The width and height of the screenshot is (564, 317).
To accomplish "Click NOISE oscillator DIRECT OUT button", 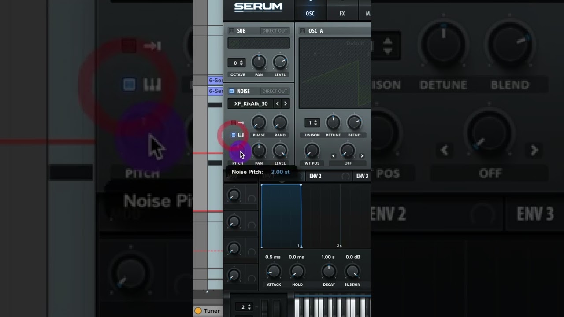I will [275, 91].
